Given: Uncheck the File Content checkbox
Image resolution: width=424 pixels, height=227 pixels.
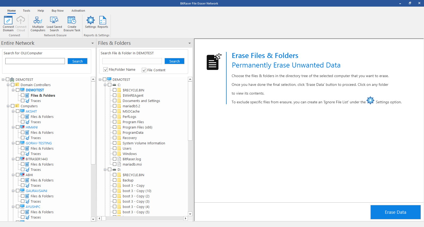Looking at the screenshot, I should point(144,70).
